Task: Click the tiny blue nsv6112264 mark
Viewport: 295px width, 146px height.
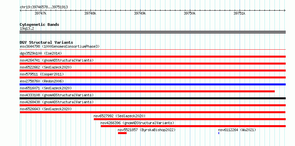Action: pos(219,133)
